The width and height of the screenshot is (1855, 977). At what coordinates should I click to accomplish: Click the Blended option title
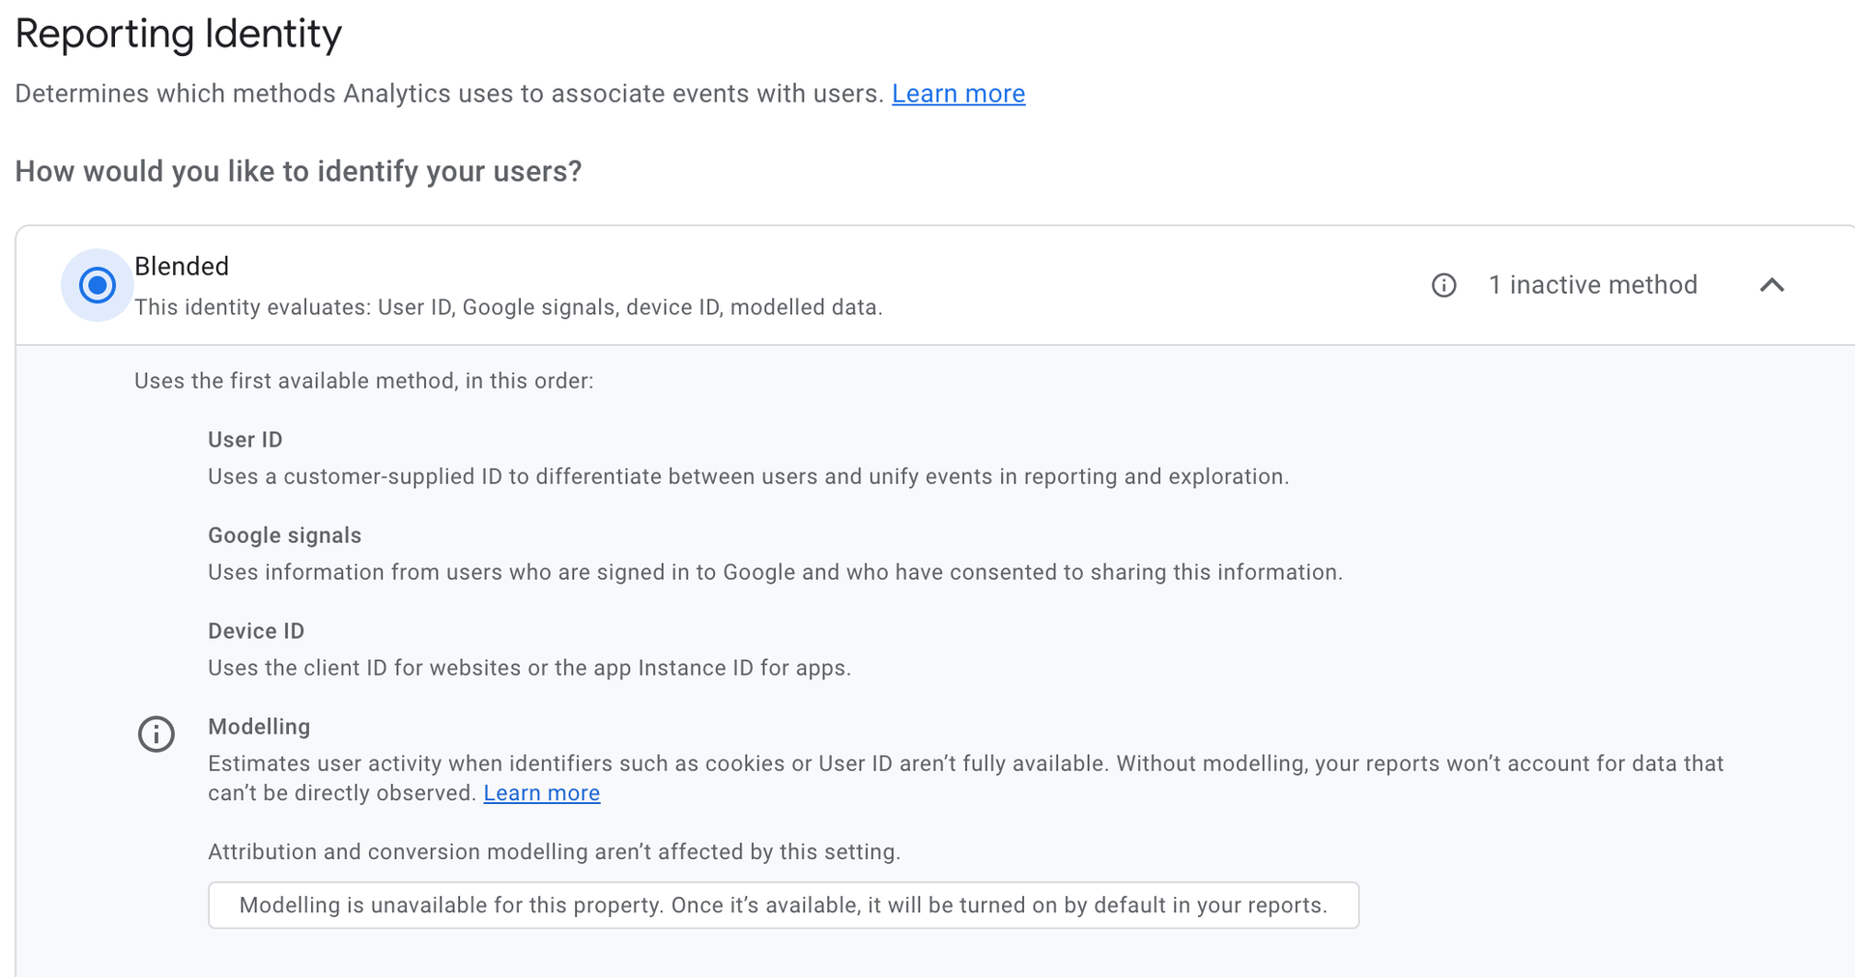coord(182,266)
